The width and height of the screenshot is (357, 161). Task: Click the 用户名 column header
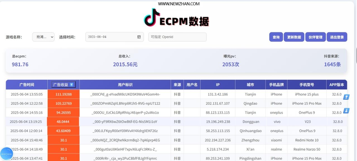(192, 85)
